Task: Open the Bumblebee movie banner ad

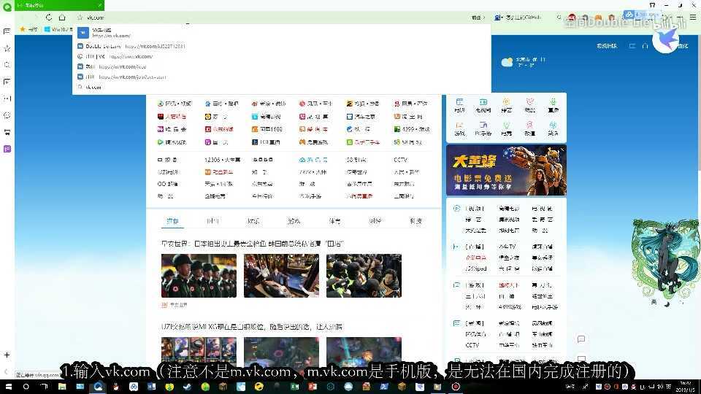Action: click(x=506, y=170)
